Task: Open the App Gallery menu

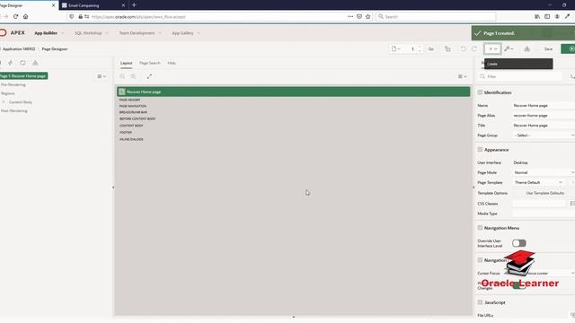Action: 186,33
